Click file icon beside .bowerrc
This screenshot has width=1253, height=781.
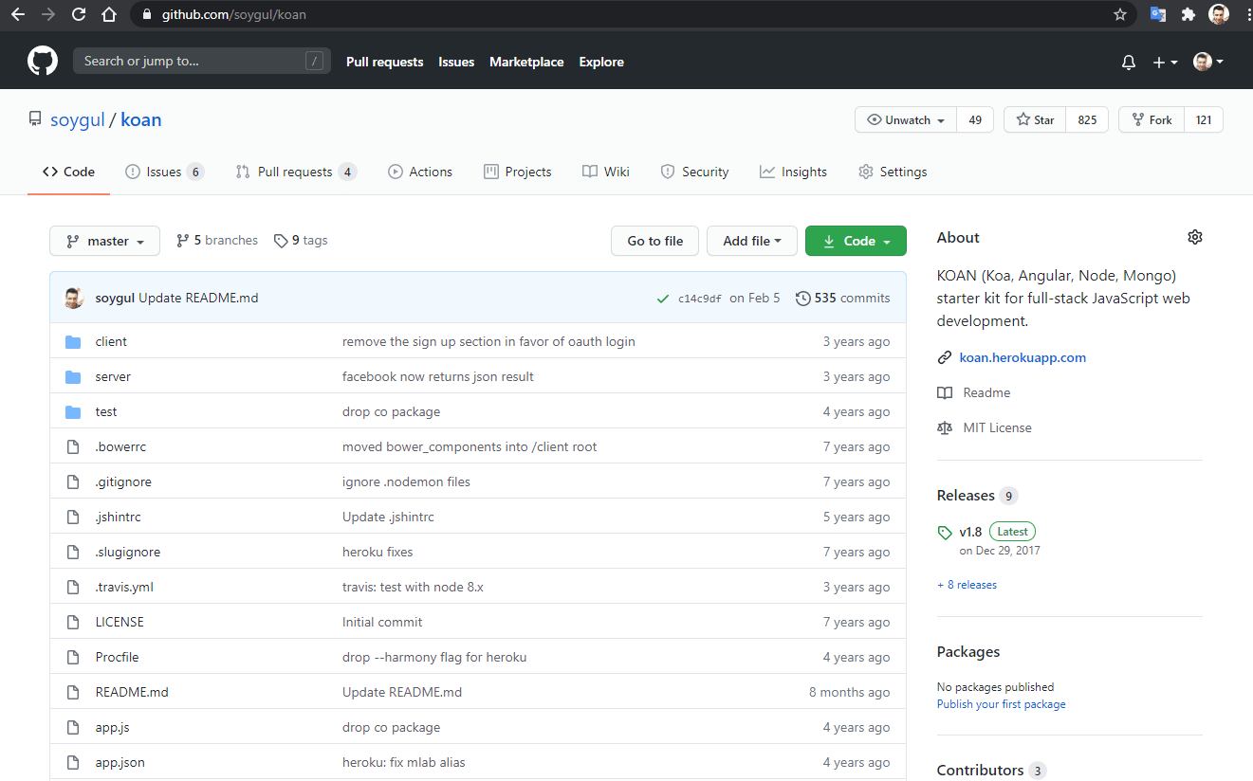coord(73,446)
